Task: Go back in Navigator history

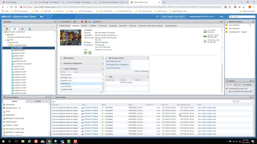Action: [x=4, y=25]
